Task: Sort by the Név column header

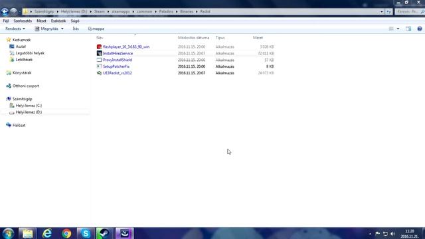Action: click(100, 38)
